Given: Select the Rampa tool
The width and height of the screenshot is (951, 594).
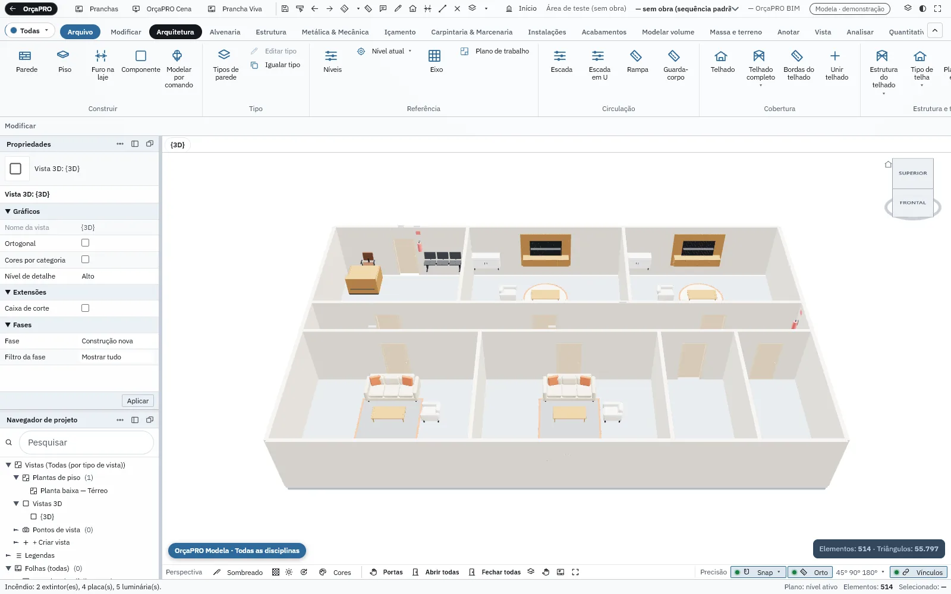Looking at the screenshot, I should 637,61.
